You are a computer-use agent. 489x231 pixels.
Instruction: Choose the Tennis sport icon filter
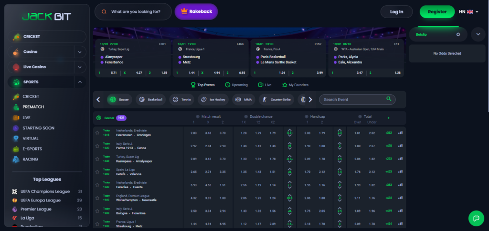(x=175, y=100)
